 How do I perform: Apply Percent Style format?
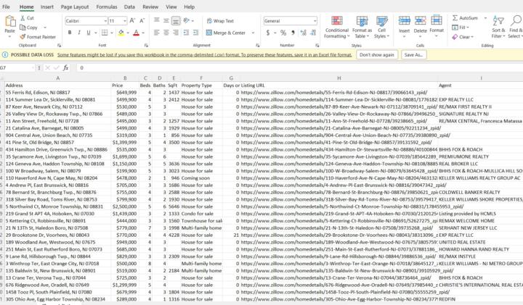[x=283, y=33]
